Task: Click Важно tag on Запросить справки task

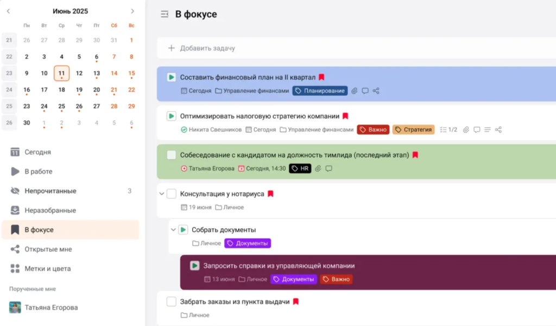Action: pos(336,279)
